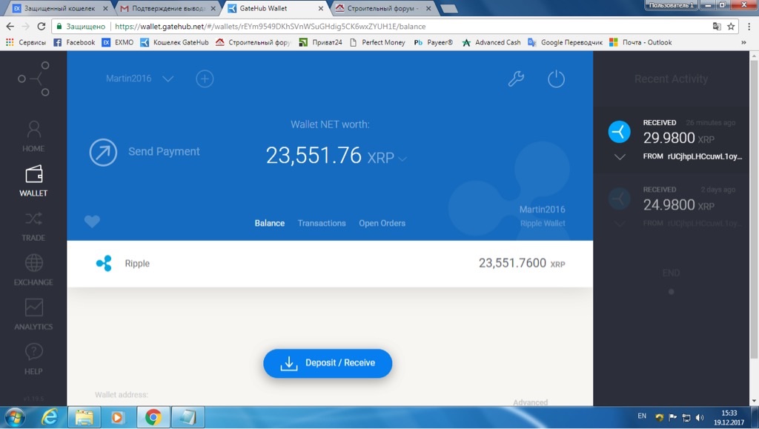Click the Send Payment arrow icon
This screenshot has height=429, width=759.
[x=103, y=152]
